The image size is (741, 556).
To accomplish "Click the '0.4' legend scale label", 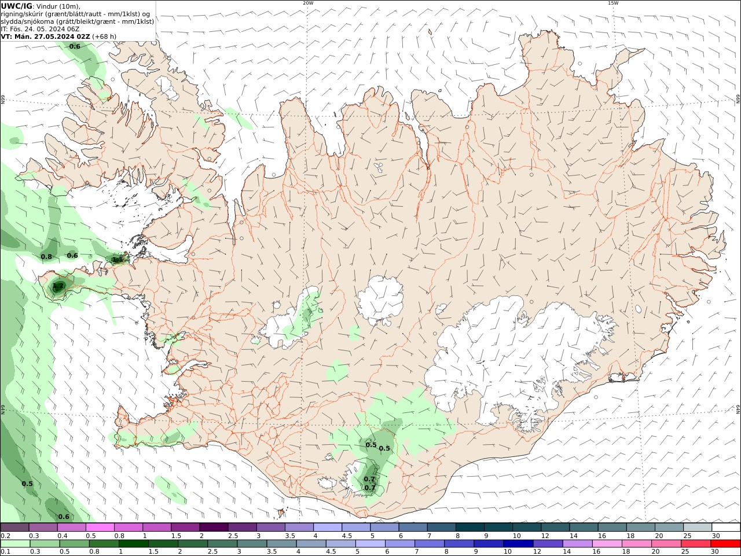I will 63,536.
